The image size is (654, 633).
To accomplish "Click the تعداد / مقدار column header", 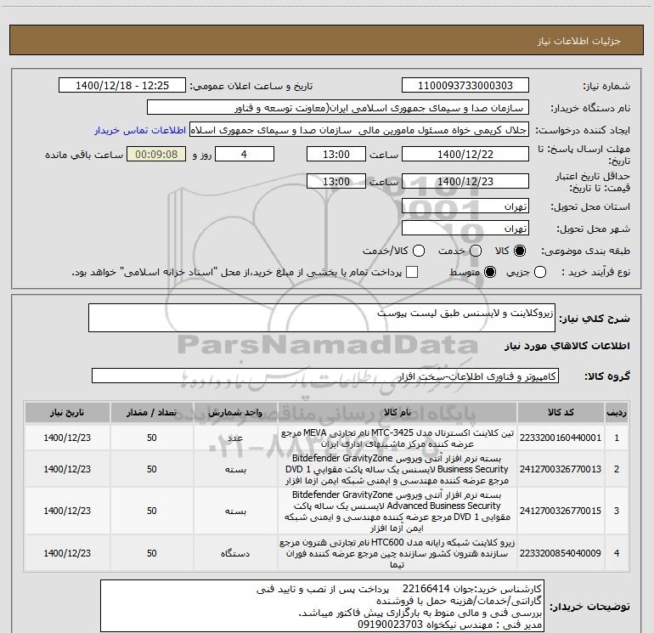I will tap(152, 412).
